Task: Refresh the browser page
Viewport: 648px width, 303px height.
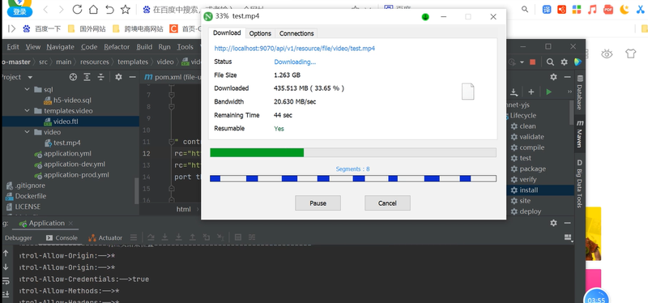Action: pyautogui.click(x=77, y=9)
